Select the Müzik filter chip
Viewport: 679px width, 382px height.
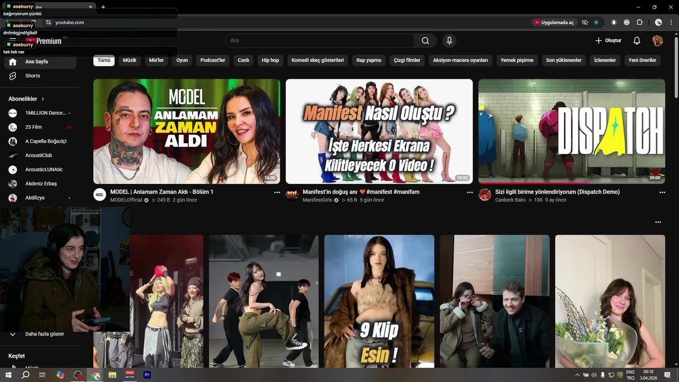click(x=129, y=60)
